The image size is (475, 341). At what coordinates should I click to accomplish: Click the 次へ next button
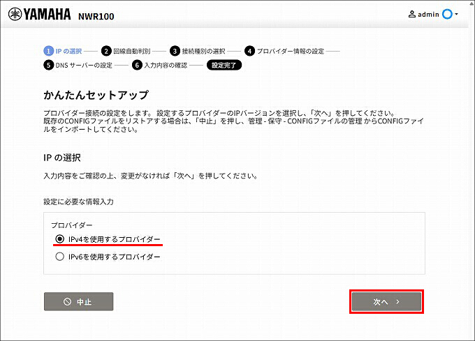click(386, 301)
